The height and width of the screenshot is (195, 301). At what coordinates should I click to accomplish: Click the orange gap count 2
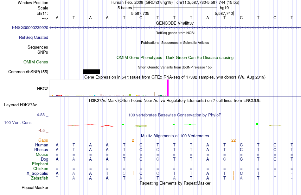coord(133,140)
